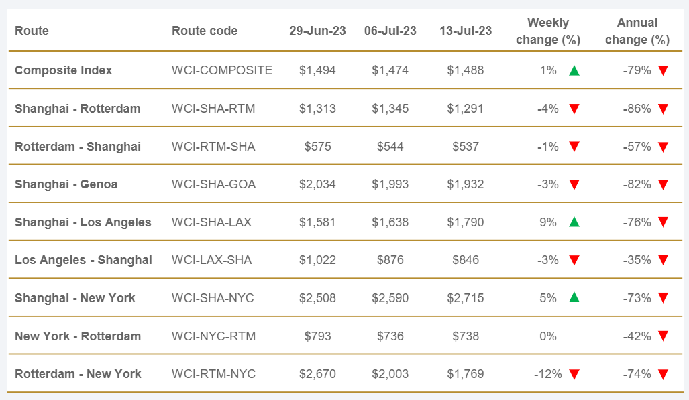Select the Composite Index route name
The height and width of the screenshot is (400, 689).
[64, 70]
